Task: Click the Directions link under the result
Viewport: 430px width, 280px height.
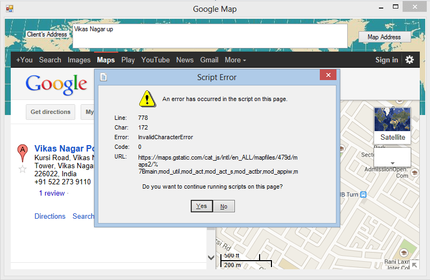Action: pyautogui.click(x=50, y=216)
